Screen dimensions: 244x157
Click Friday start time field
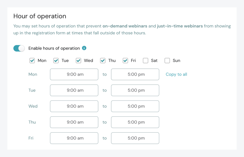coord(74,138)
